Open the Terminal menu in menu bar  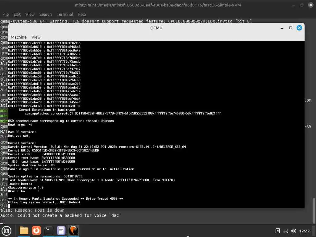click(65, 14)
